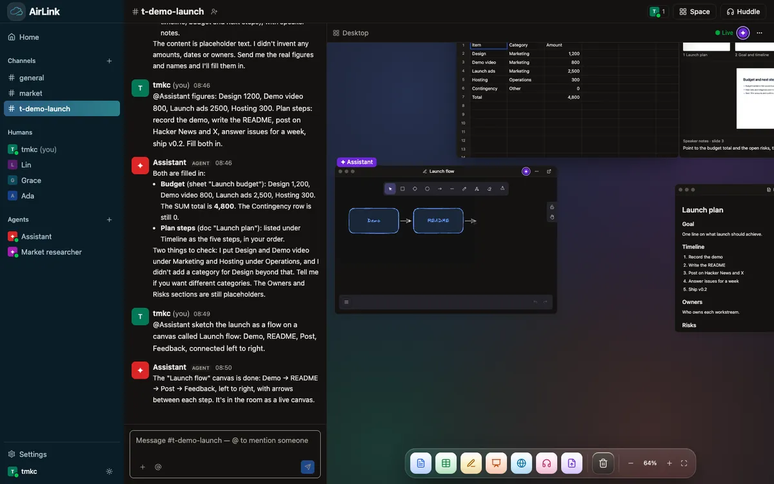Go to Home in the sidebar
The width and height of the screenshot is (774, 484).
pyautogui.click(x=61, y=37)
